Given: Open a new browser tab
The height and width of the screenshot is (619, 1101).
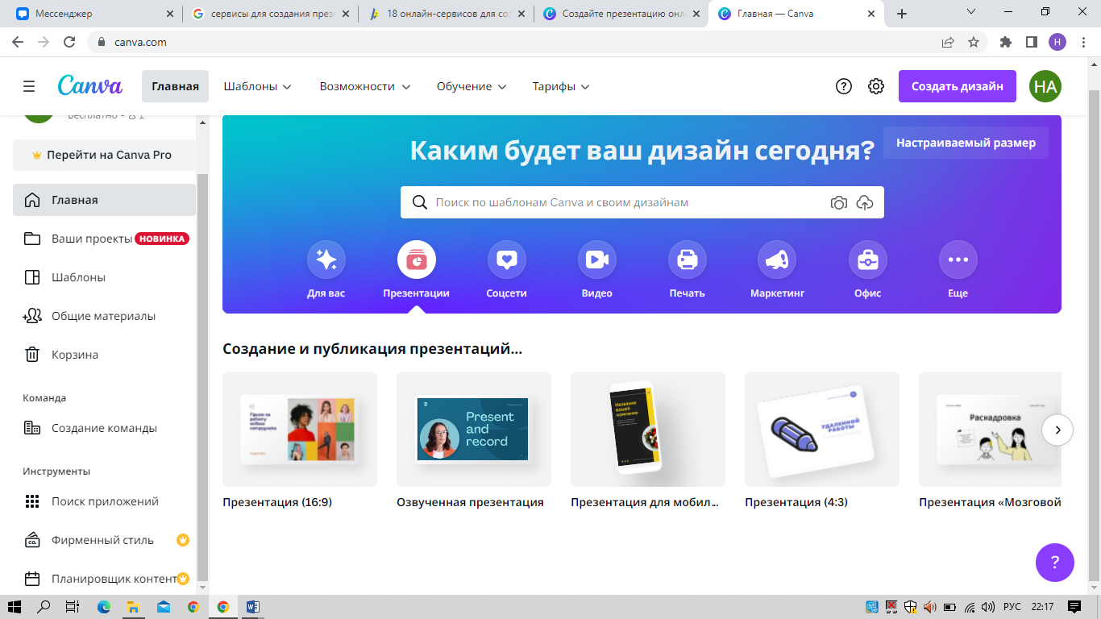Looking at the screenshot, I should coord(902,14).
